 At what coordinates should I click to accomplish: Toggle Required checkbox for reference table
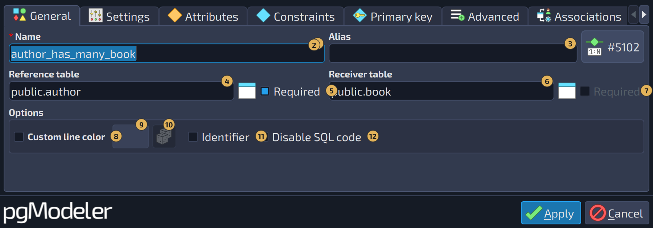265,91
